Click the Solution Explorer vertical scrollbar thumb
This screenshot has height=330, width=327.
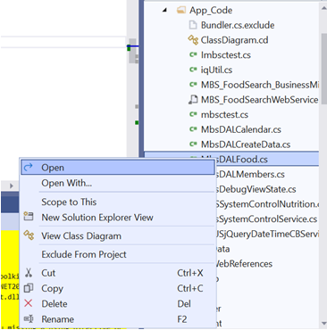(323, 69)
